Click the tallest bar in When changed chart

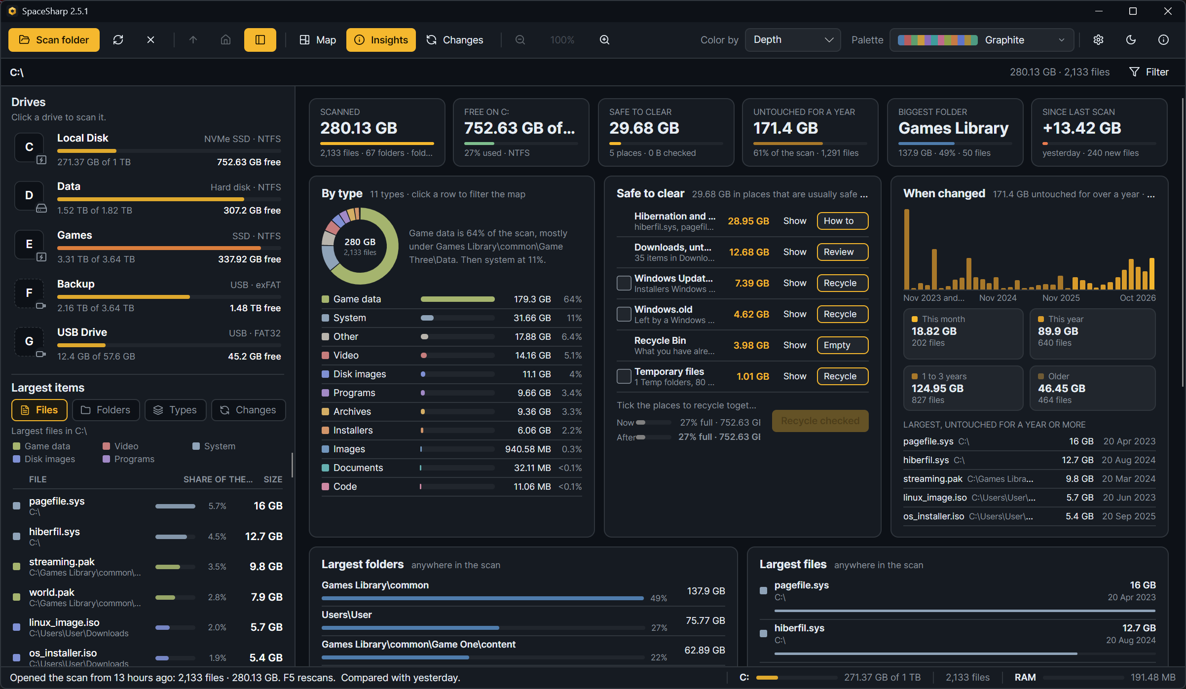point(906,250)
